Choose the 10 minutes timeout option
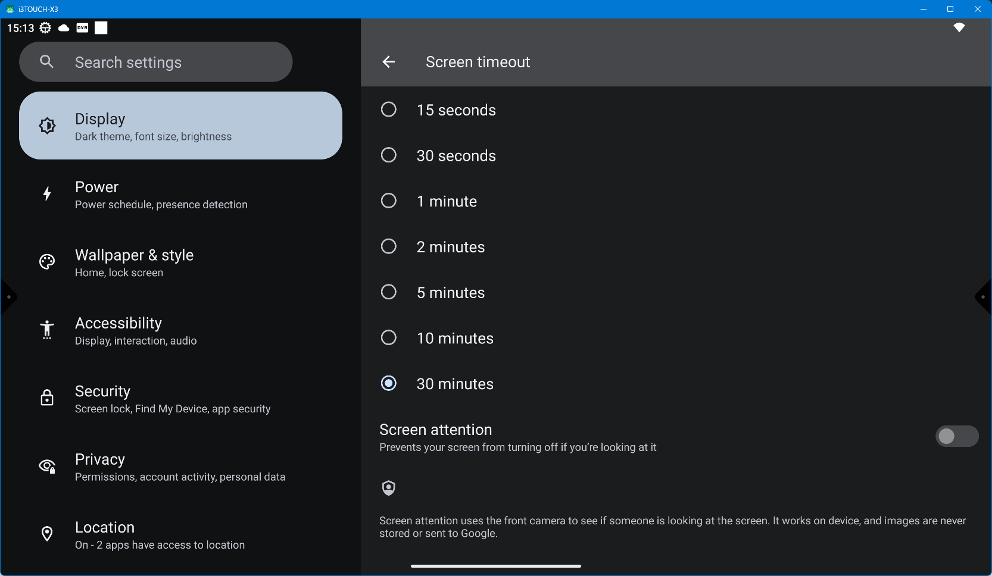 [x=389, y=338]
